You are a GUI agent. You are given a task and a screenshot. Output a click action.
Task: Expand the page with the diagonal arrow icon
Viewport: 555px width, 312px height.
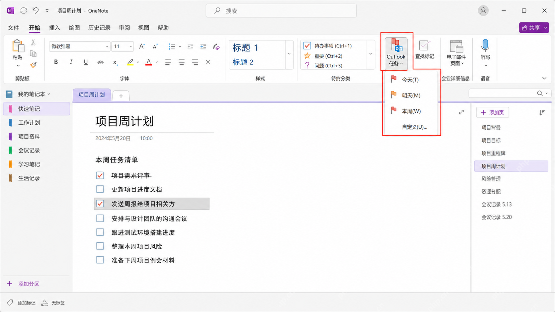461,112
